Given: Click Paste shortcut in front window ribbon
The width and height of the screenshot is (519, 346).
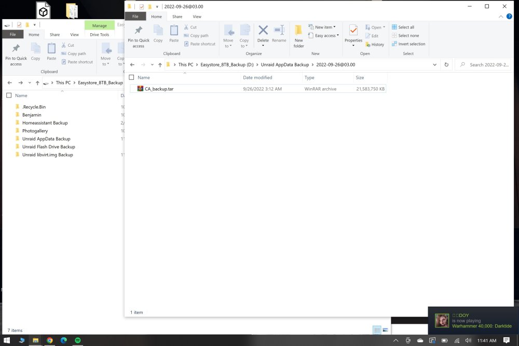Looking at the screenshot, I should [200, 44].
